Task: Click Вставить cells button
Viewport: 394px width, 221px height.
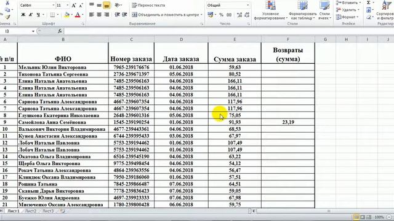Action: coord(348,2)
